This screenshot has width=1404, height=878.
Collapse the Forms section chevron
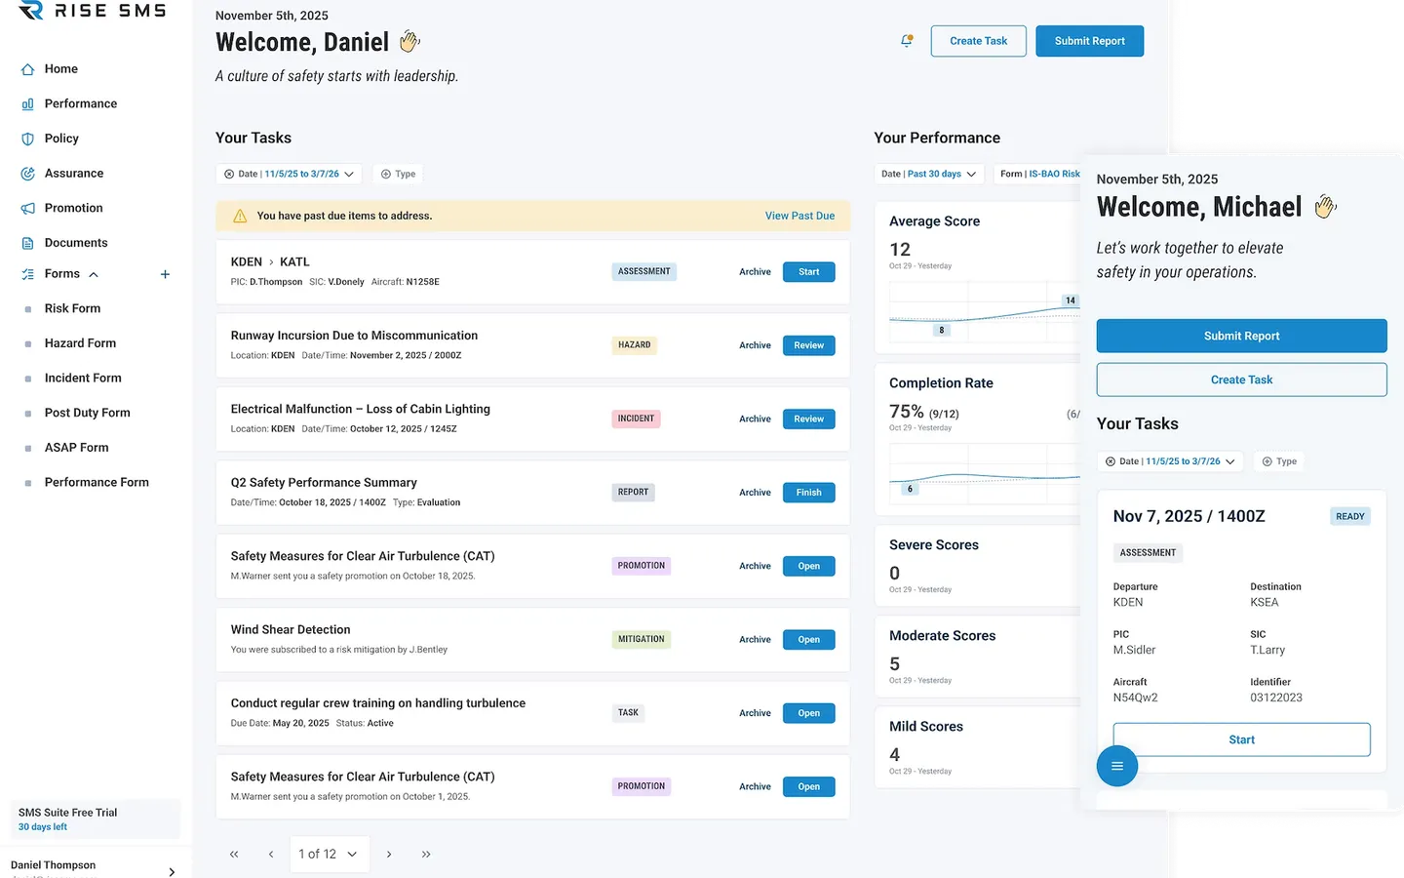[94, 274]
